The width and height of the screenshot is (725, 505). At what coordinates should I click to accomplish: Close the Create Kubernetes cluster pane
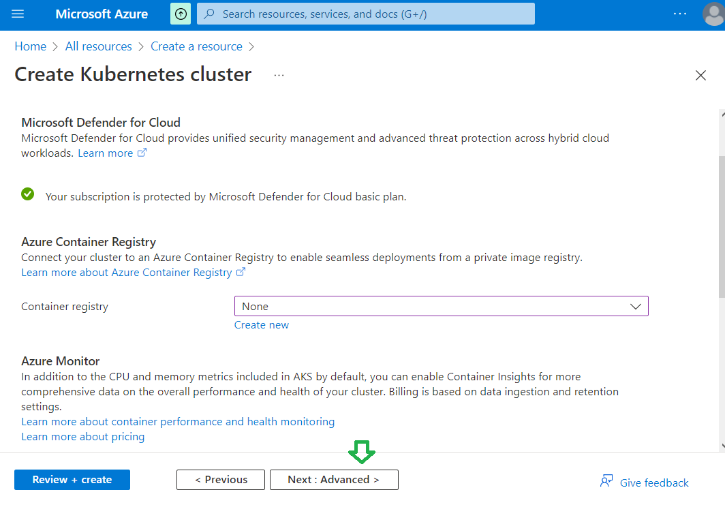[700, 76]
